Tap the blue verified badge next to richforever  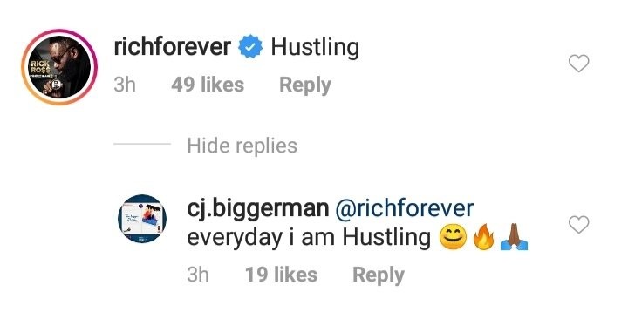point(250,47)
